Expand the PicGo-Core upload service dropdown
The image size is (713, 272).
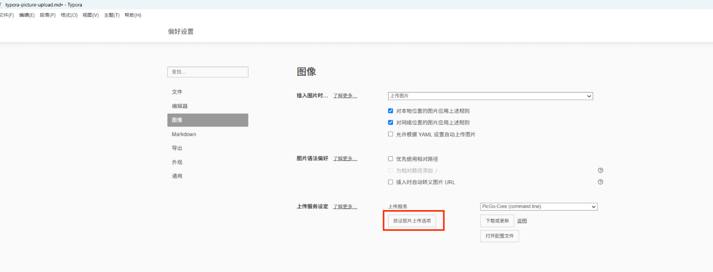pyautogui.click(x=538, y=207)
